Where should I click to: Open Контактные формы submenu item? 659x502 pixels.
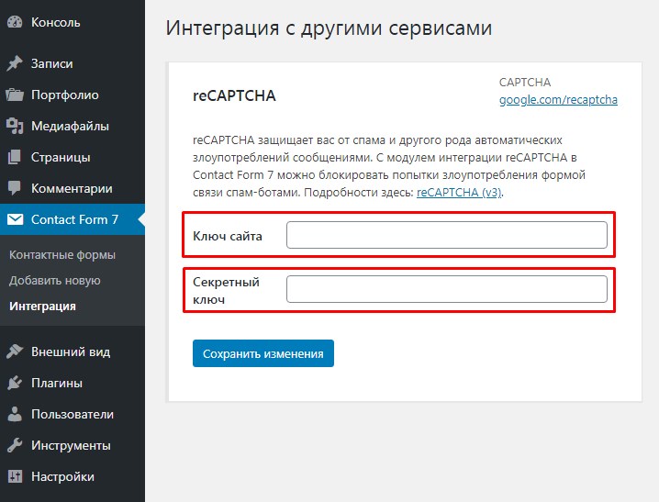coord(62,254)
